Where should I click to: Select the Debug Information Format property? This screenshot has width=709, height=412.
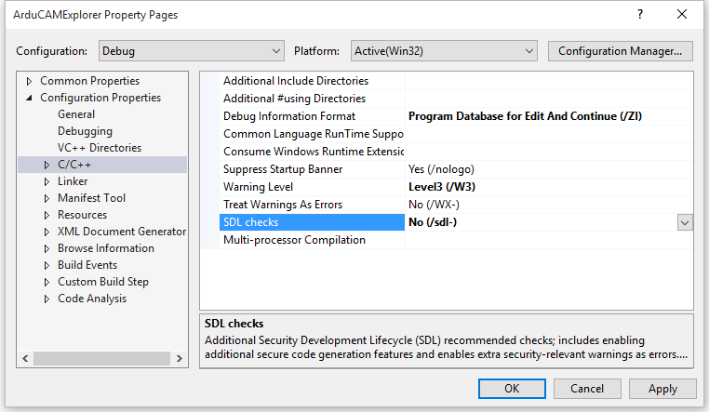pos(312,116)
